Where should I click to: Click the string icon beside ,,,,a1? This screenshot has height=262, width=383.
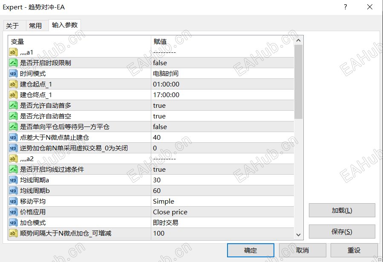coord(13,52)
